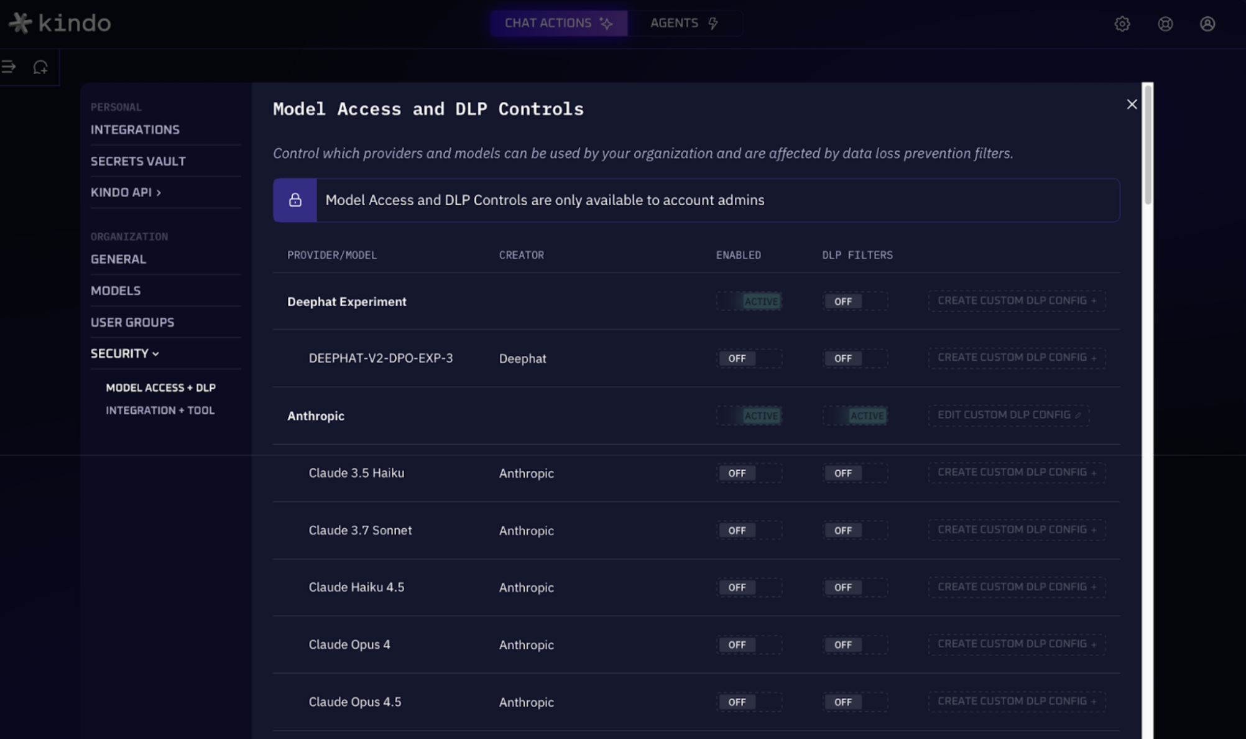Click the Claude Opus 4.5 model name
Screen dimensions: 1246x739
[x=355, y=702]
